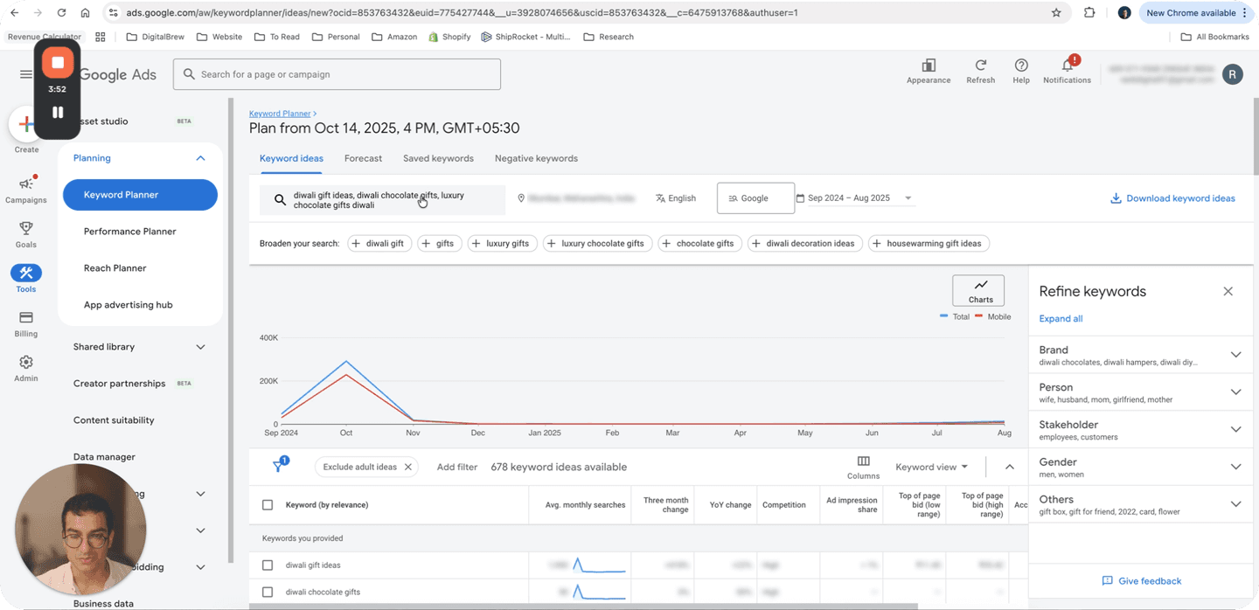The width and height of the screenshot is (1259, 610).
Task: Reload the browser page
Action: tap(61, 13)
